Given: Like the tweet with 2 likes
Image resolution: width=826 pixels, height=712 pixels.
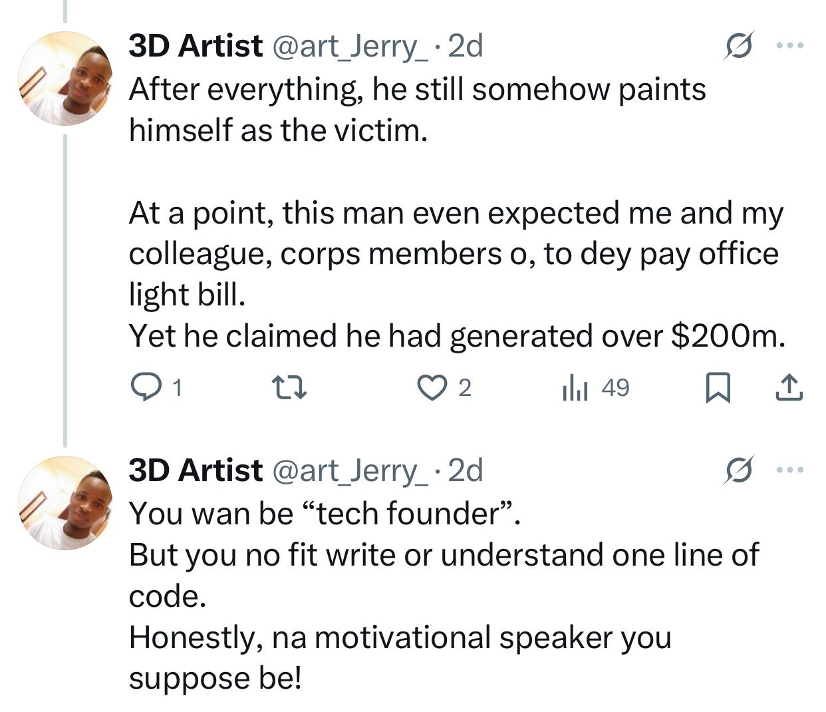Looking at the screenshot, I should point(432,387).
